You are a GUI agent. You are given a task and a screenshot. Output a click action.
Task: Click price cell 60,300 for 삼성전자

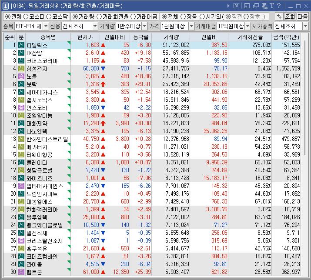(x=91, y=68)
